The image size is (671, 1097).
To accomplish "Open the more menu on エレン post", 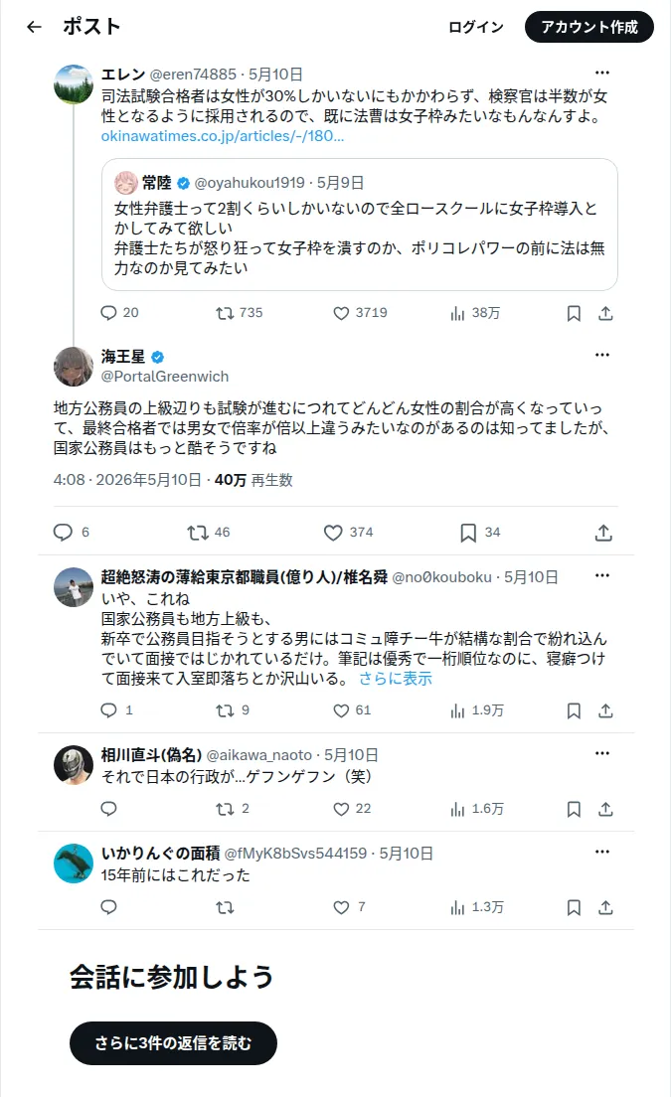I will [601, 73].
